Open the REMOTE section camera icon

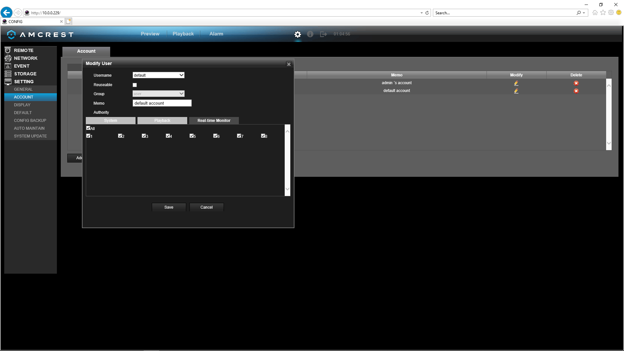coord(8,50)
